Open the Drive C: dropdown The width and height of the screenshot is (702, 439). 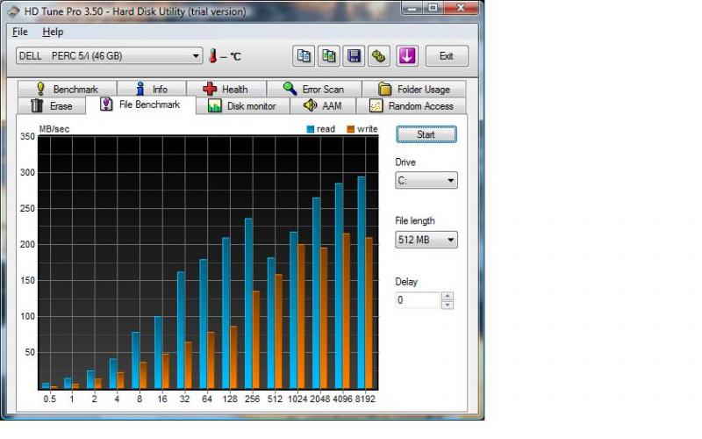point(426,181)
